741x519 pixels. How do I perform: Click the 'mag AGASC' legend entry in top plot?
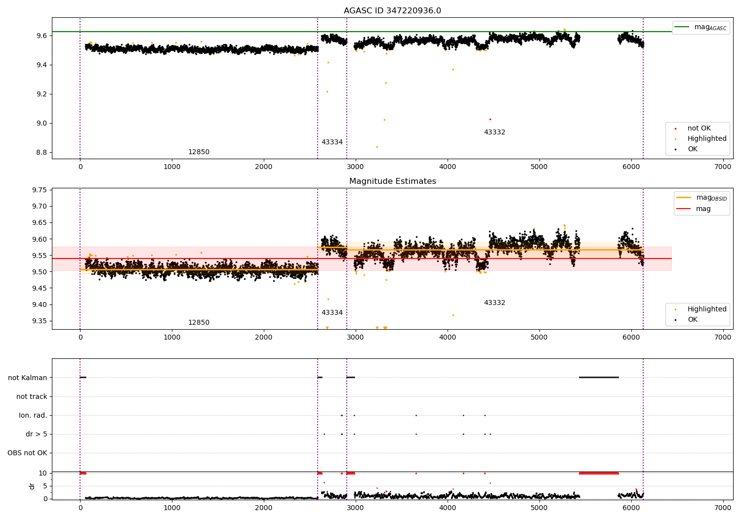pyautogui.click(x=701, y=27)
